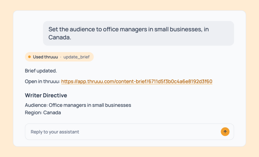Send the reply with the orange arrow button
Viewport: 259px width, 157px height.
[x=225, y=132]
